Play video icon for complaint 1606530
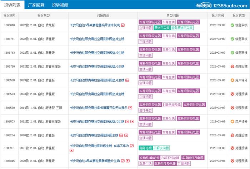Viewport: 250px width, 169px height. click(130, 108)
